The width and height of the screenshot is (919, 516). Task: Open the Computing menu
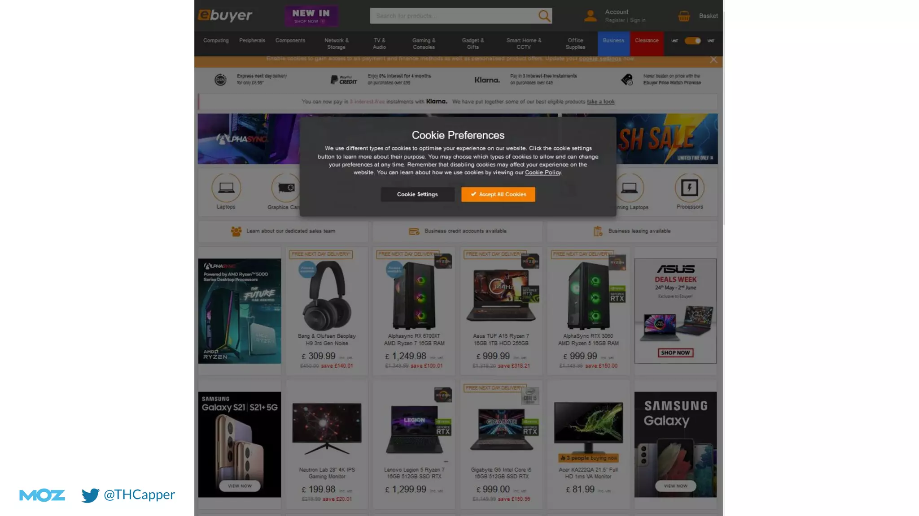[x=216, y=40]
